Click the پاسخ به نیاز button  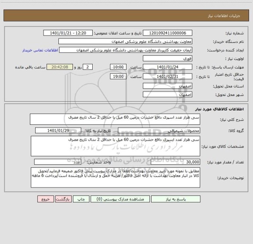pos(176,199)
